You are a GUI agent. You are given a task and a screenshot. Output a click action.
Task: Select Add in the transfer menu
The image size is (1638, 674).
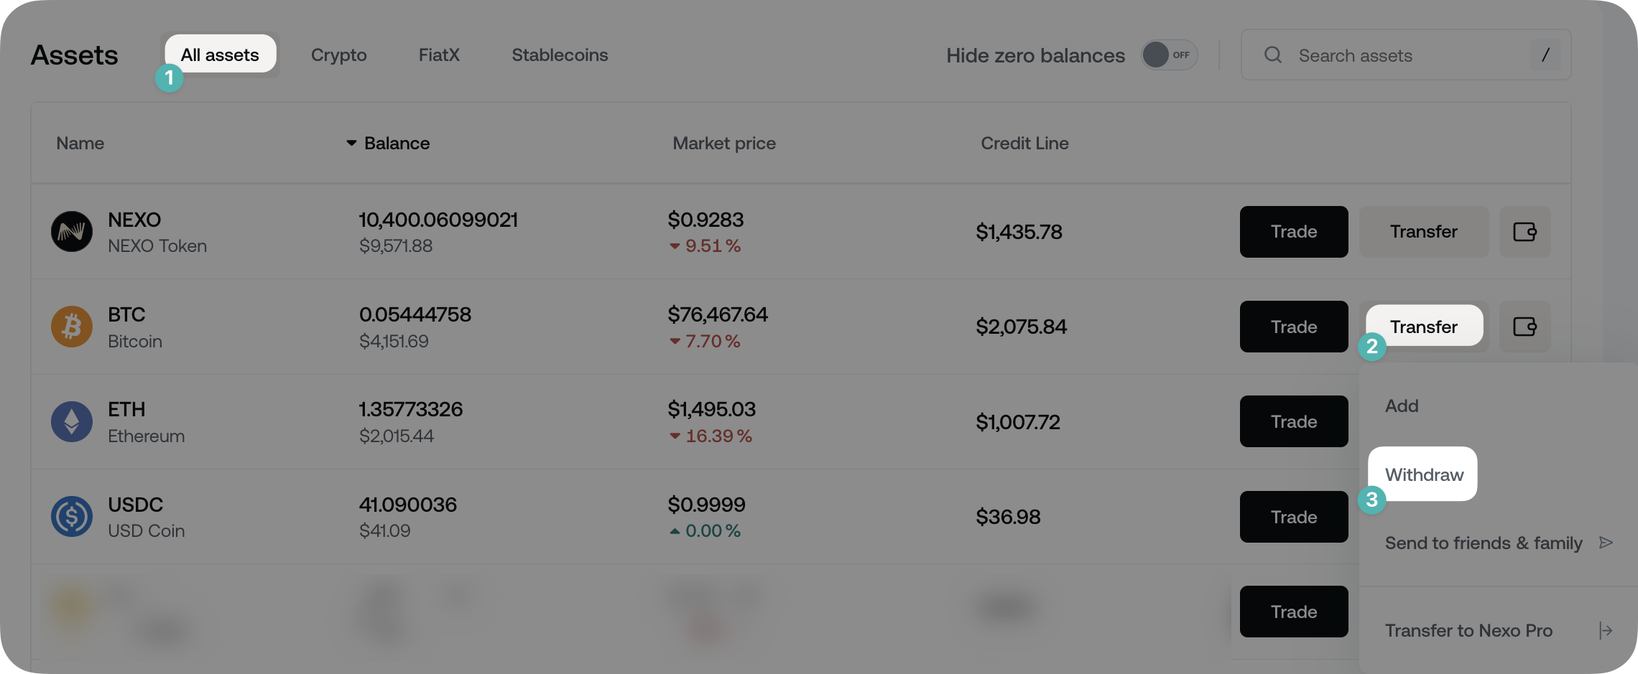[1401, 406]
